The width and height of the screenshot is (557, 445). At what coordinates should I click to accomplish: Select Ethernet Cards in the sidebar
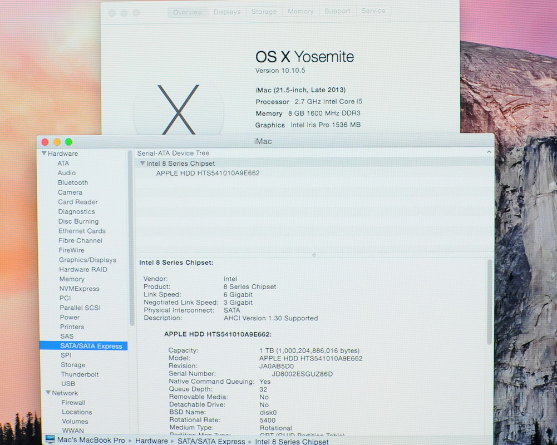[82, 231]
